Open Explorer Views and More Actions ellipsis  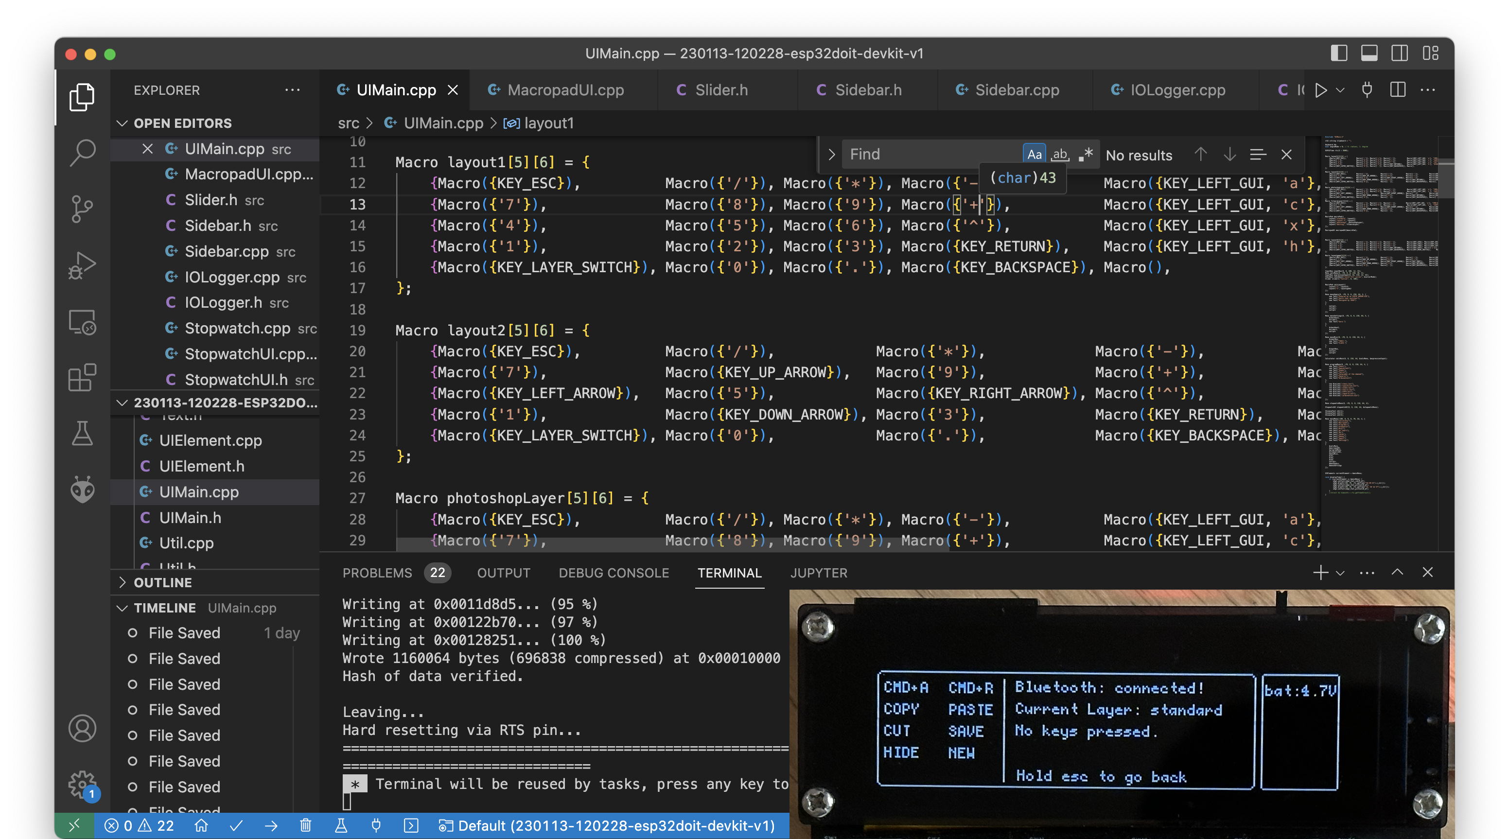292,90
